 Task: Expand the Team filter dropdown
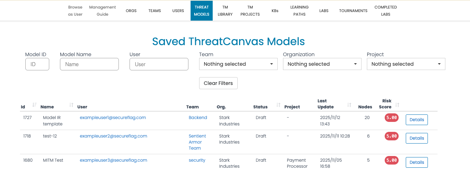pos(238,64)
